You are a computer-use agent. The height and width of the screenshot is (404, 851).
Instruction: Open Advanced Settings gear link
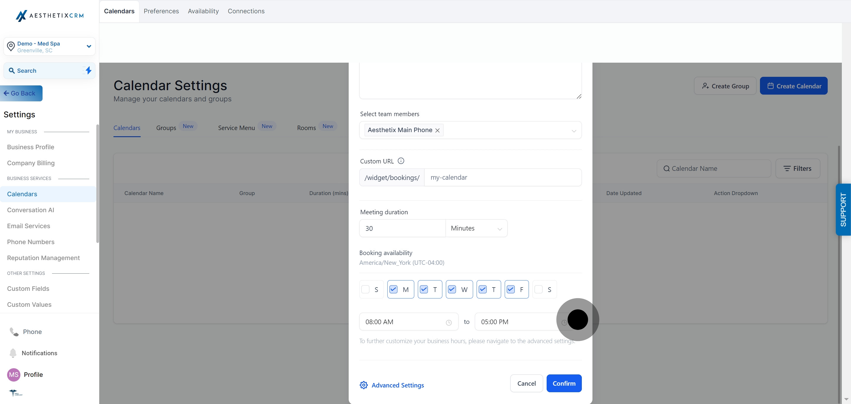click(x=392, y=385)
